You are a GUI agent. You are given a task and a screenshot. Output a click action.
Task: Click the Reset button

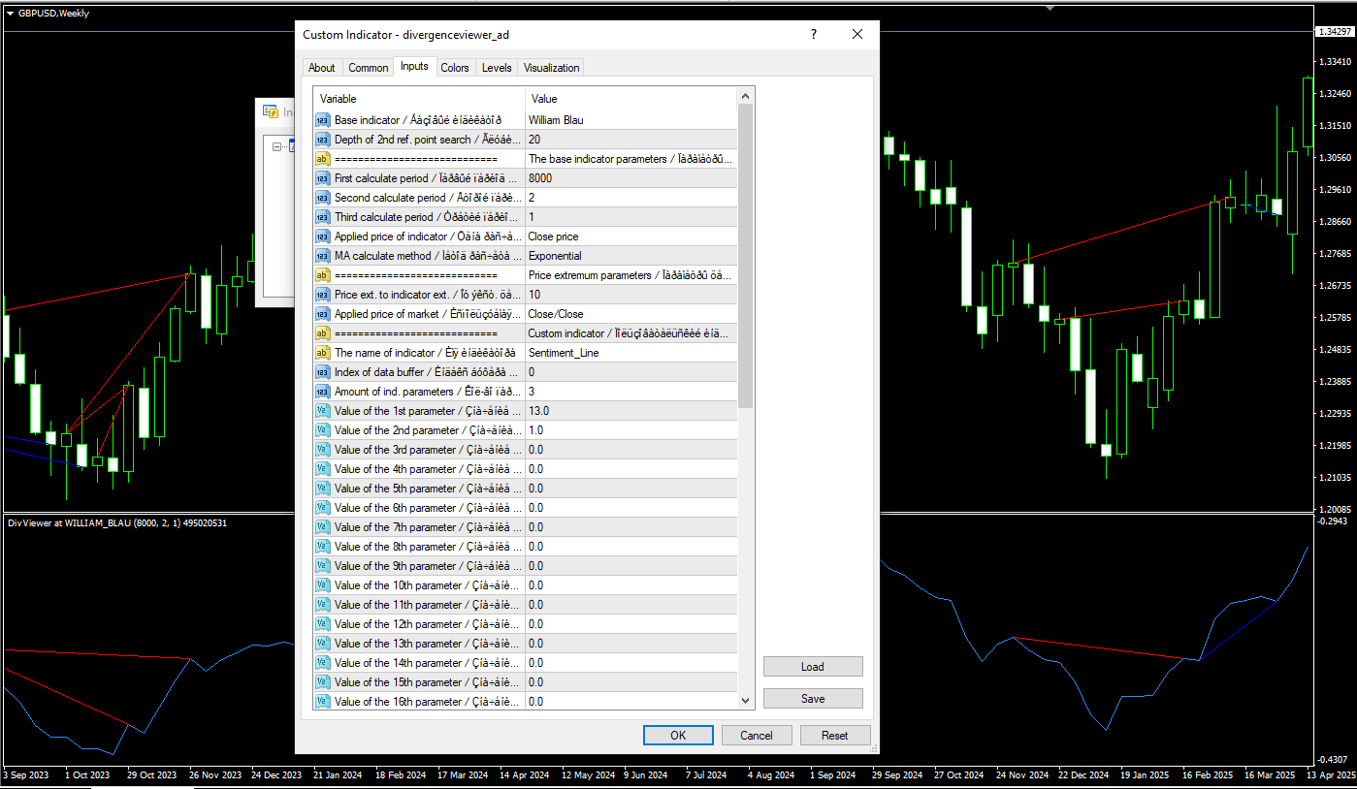coord(834,736)
